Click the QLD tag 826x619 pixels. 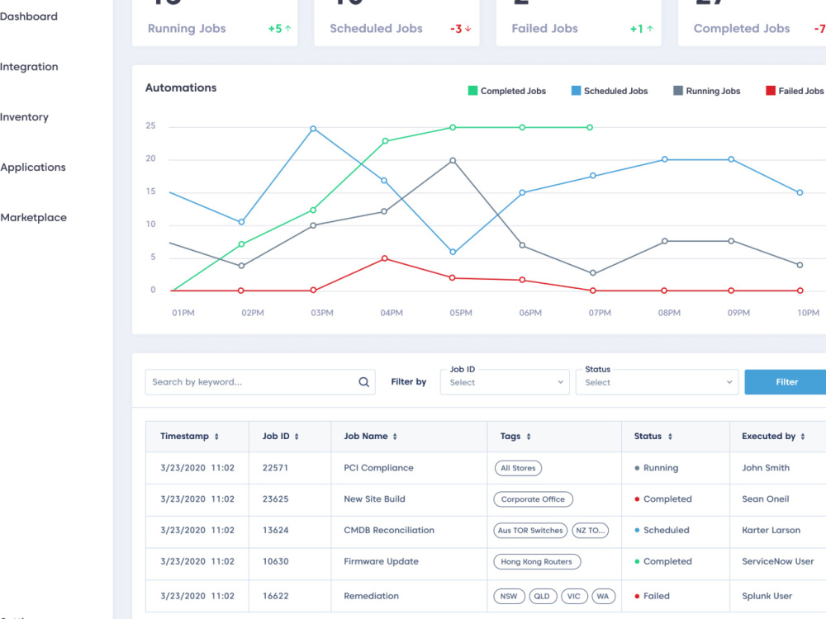point(543,597)
